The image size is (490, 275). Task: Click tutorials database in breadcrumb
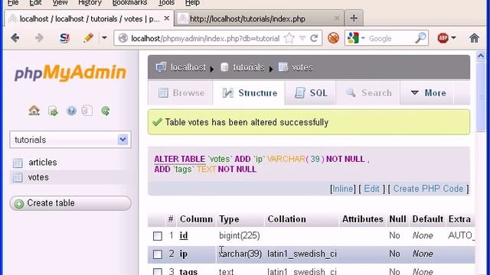pos(249,67)
